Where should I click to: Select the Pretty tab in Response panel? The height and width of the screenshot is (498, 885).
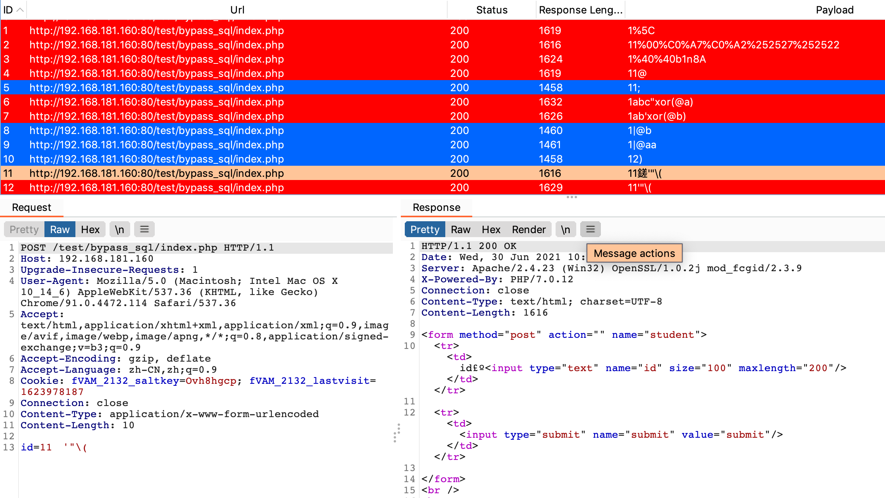tap(425, 230)
